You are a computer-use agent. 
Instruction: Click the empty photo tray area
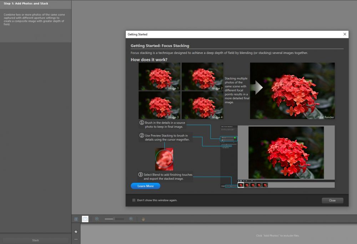point(214,234)
